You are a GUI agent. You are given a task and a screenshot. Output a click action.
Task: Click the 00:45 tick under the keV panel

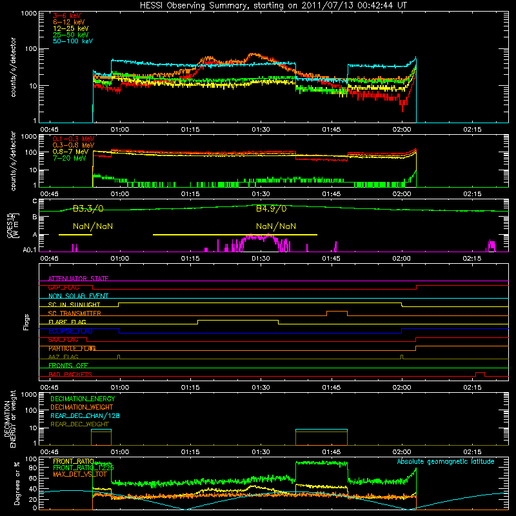click(x=50, y=130)
